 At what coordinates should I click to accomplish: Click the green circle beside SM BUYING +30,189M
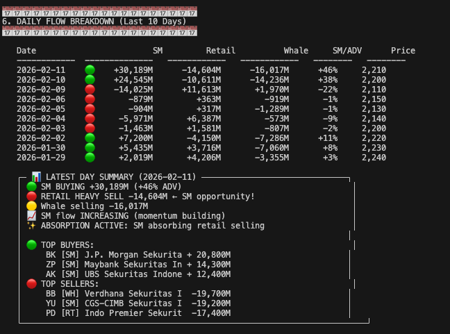pyautogui.click(x=31, y=187)
